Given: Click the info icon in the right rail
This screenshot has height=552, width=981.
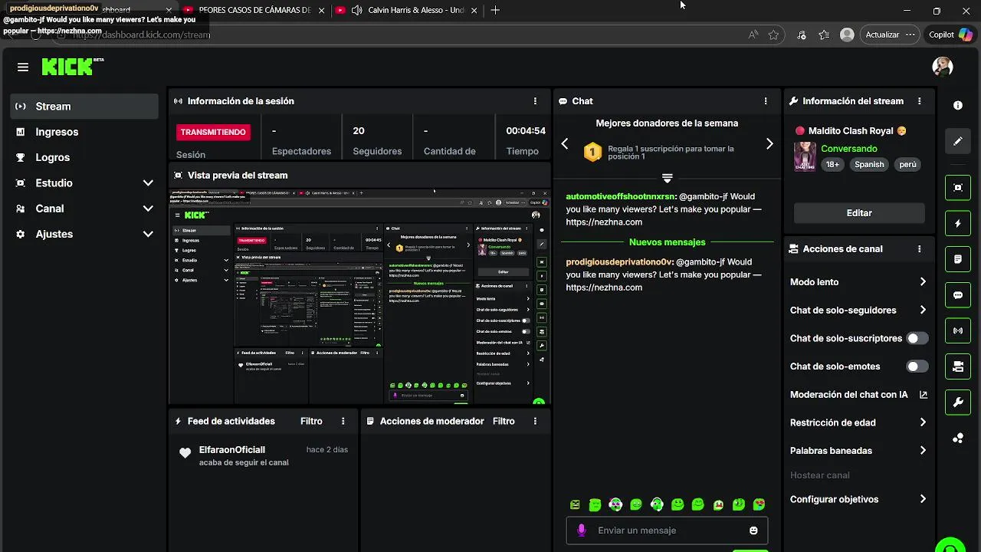Looking at the screenshot, I should coord(958,106).
